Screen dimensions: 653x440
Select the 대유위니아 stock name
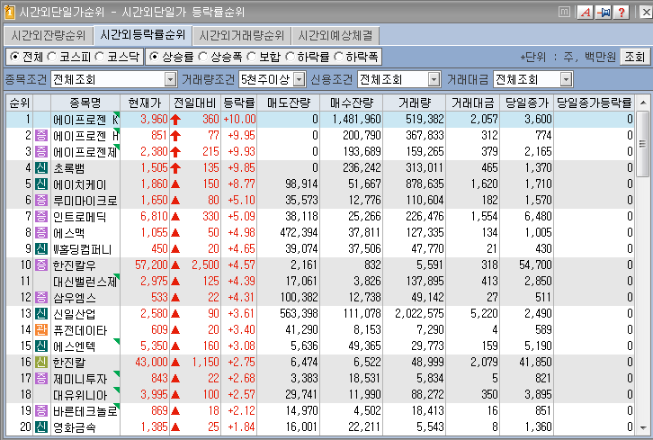[x=80, y=395]
